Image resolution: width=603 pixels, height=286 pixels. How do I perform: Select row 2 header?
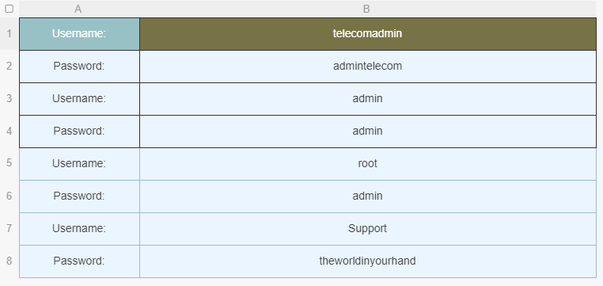click(x=9, y=67)
